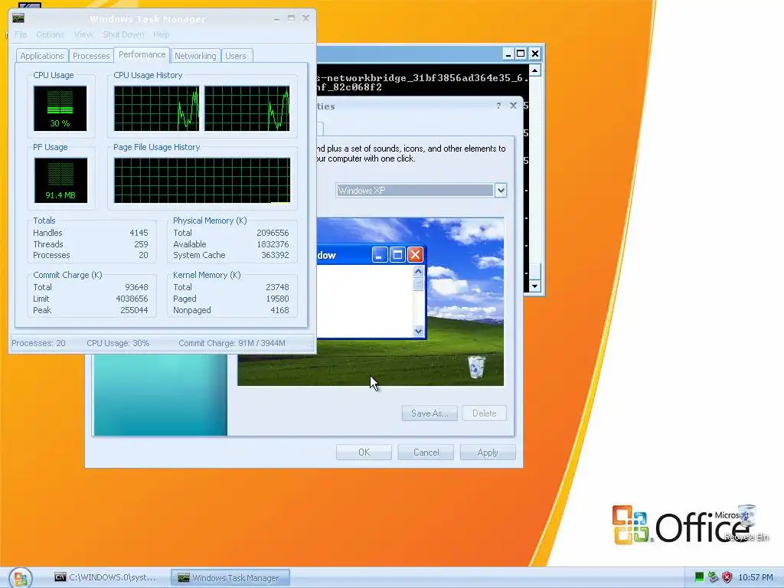Click the Commit Charge Peak value 255044

[x=134, y=311]
